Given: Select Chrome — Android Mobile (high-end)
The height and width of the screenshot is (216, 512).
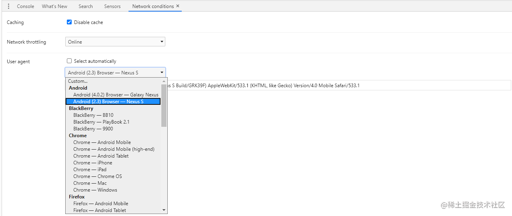Looking at the screenshot, I should point(113,149).
